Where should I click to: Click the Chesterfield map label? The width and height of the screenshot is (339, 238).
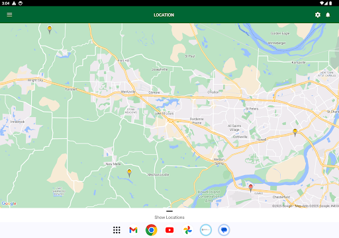(x=281, y=197)
